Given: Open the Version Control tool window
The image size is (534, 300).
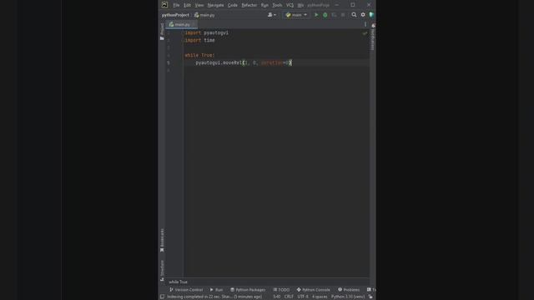Looking at the screenshot, I should 186,290.
